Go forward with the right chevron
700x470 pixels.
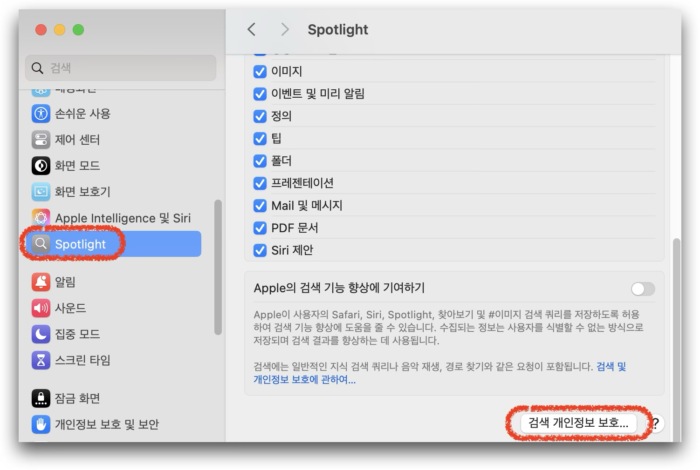click(285, 29)
